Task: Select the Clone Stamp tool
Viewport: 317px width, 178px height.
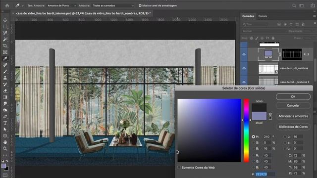Action: (x=5, y=78)
